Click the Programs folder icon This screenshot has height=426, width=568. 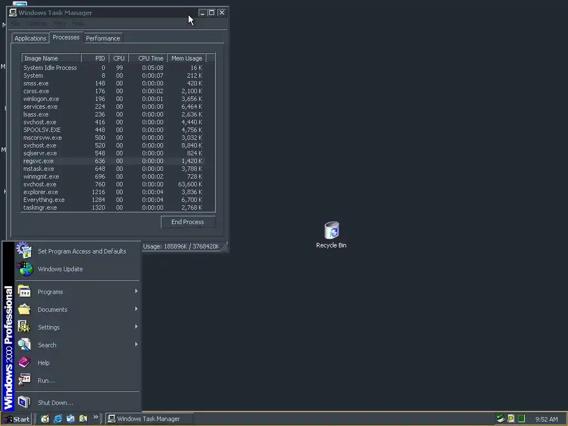tap(24, 291)
